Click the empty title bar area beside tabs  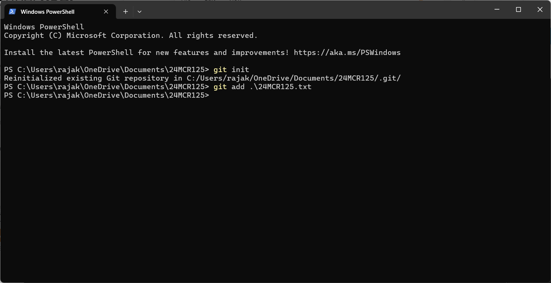click(x=312, y=10)
